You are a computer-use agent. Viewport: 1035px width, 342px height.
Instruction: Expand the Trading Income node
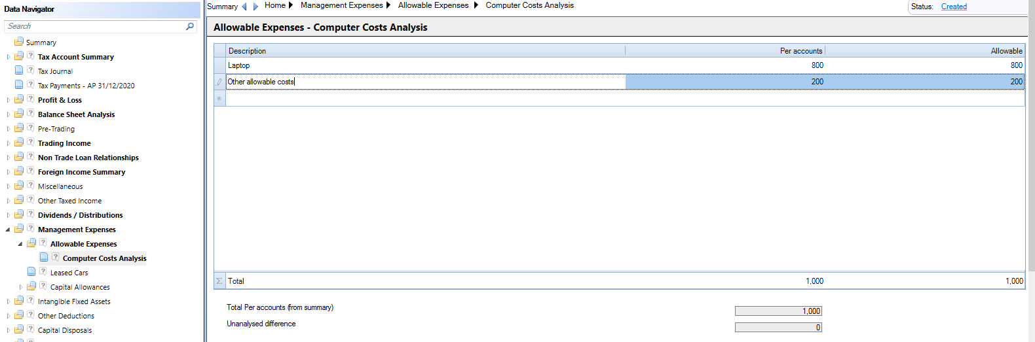point(8,143)
